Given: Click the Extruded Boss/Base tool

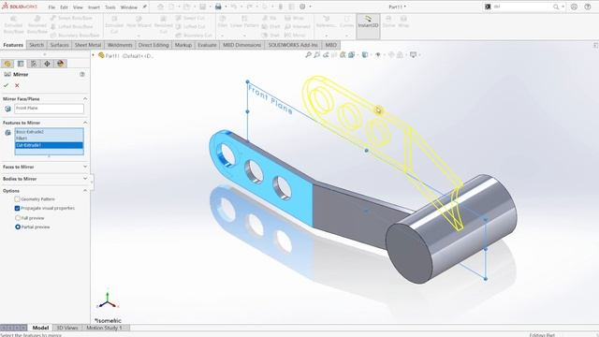Looking at the screenshot, I should coord(14,25).
